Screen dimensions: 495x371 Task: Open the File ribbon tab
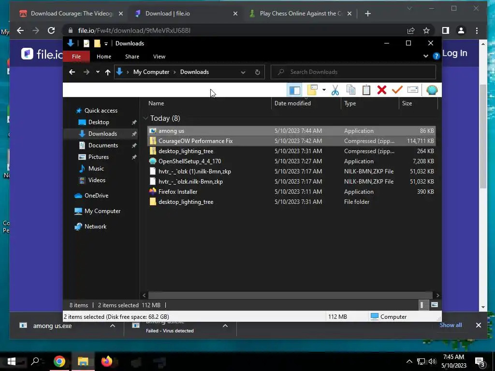click(76, 57)
